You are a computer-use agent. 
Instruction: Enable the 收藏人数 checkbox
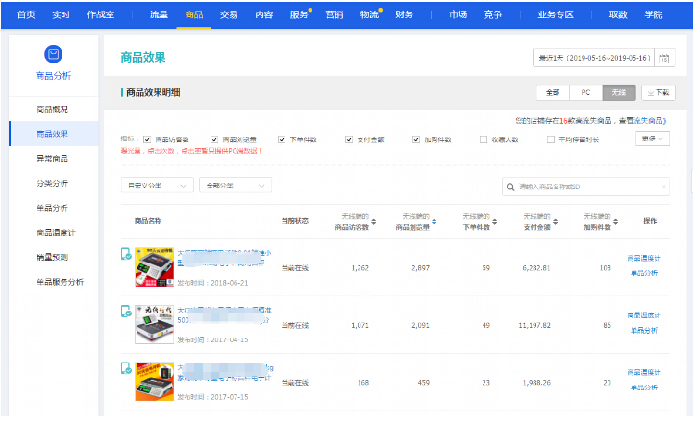click(483, 138)
